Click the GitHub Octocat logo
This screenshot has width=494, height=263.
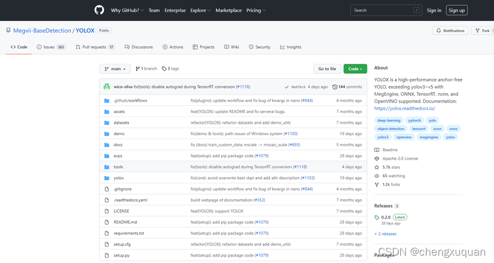tap(99, 10)
